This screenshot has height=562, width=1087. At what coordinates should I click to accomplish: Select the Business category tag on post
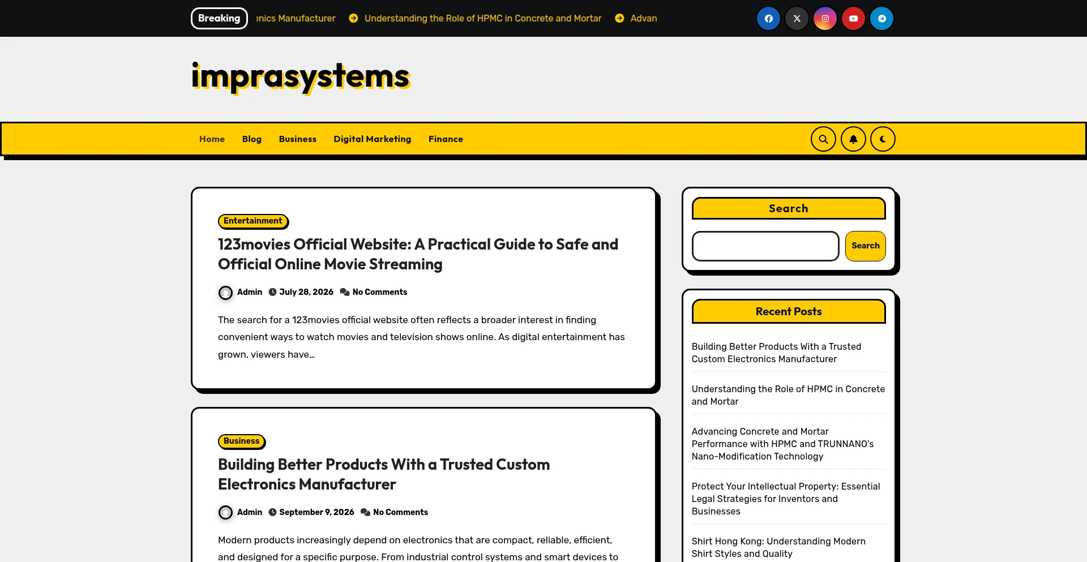point(241,441)
